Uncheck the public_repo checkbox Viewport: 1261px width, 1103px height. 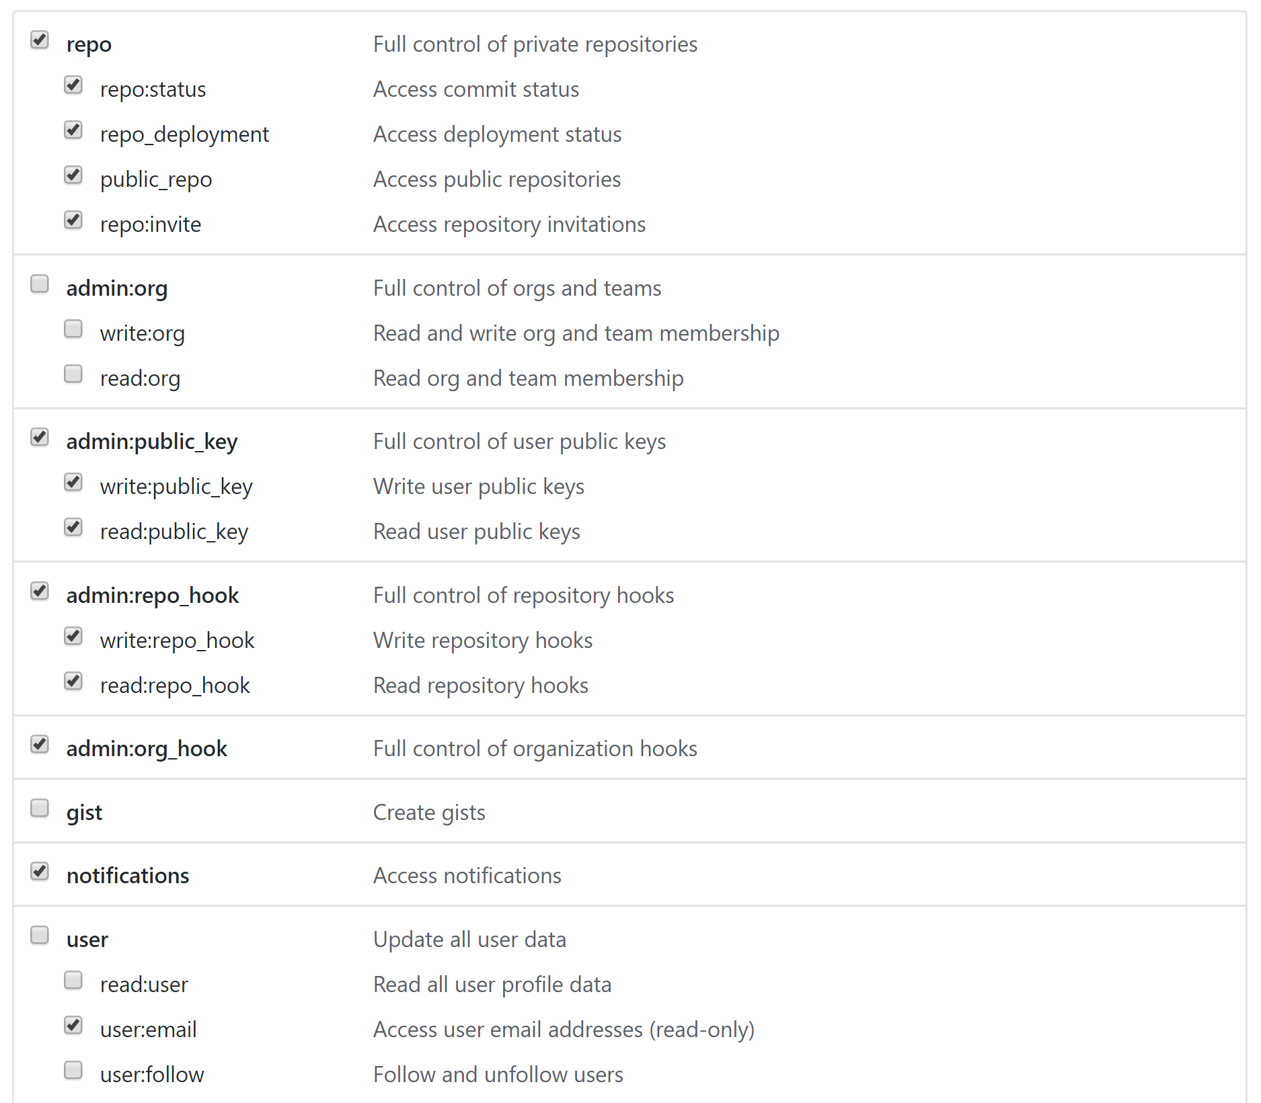73,175
